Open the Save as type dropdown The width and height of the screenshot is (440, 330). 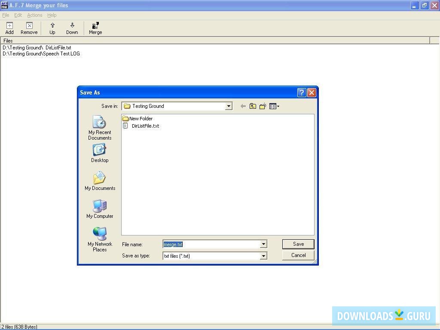click(x=263, y=256)
